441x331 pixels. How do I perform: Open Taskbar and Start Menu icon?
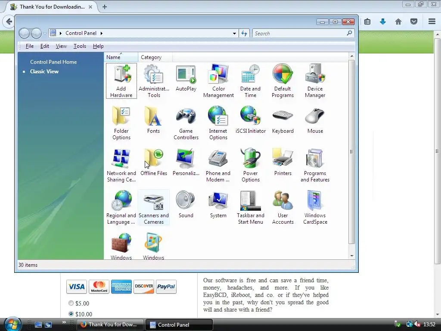pos(250,207)
